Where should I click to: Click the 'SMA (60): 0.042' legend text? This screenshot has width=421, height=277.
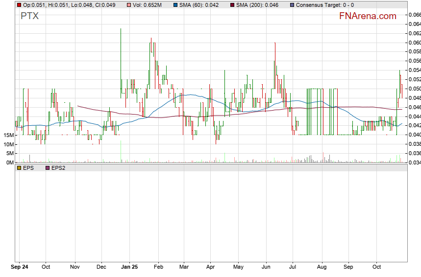(x=198, y=5)
